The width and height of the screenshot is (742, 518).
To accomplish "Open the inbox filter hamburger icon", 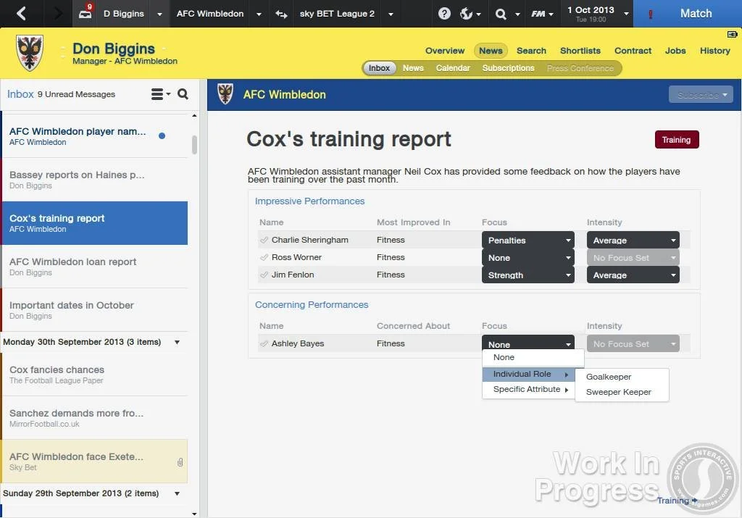I will (x=155, y=94).
